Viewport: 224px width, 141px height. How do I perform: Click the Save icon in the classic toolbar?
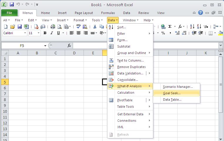tap(19, 27)
